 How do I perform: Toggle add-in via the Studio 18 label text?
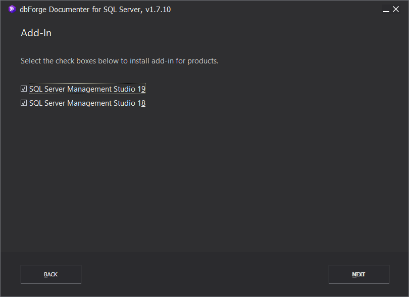pos(87,103)
